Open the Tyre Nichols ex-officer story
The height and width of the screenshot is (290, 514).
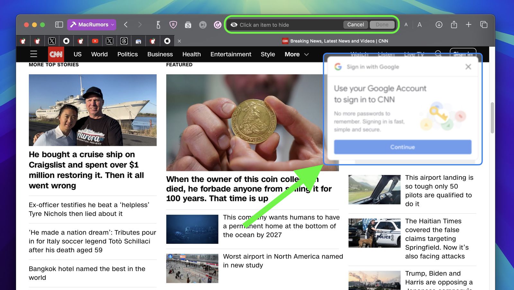[x=89, y=209]
